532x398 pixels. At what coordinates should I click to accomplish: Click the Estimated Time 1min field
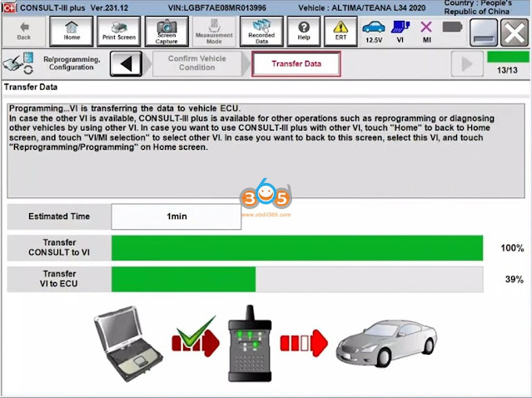click(x=177, y=216)
